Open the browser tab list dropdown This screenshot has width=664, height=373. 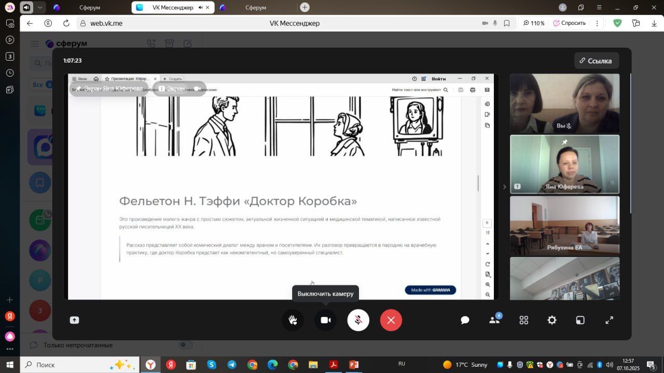tap(40, 8)
